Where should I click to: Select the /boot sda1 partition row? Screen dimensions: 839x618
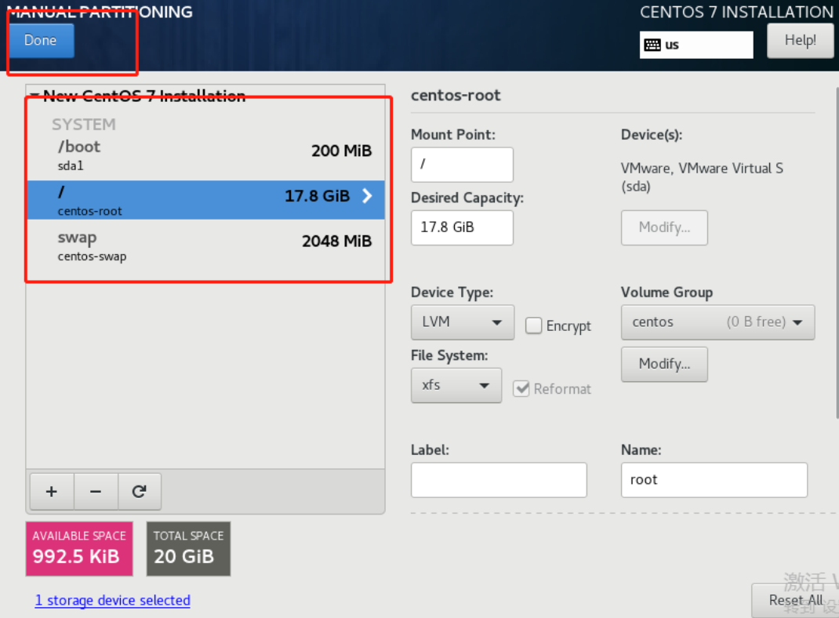coord(206,155)
